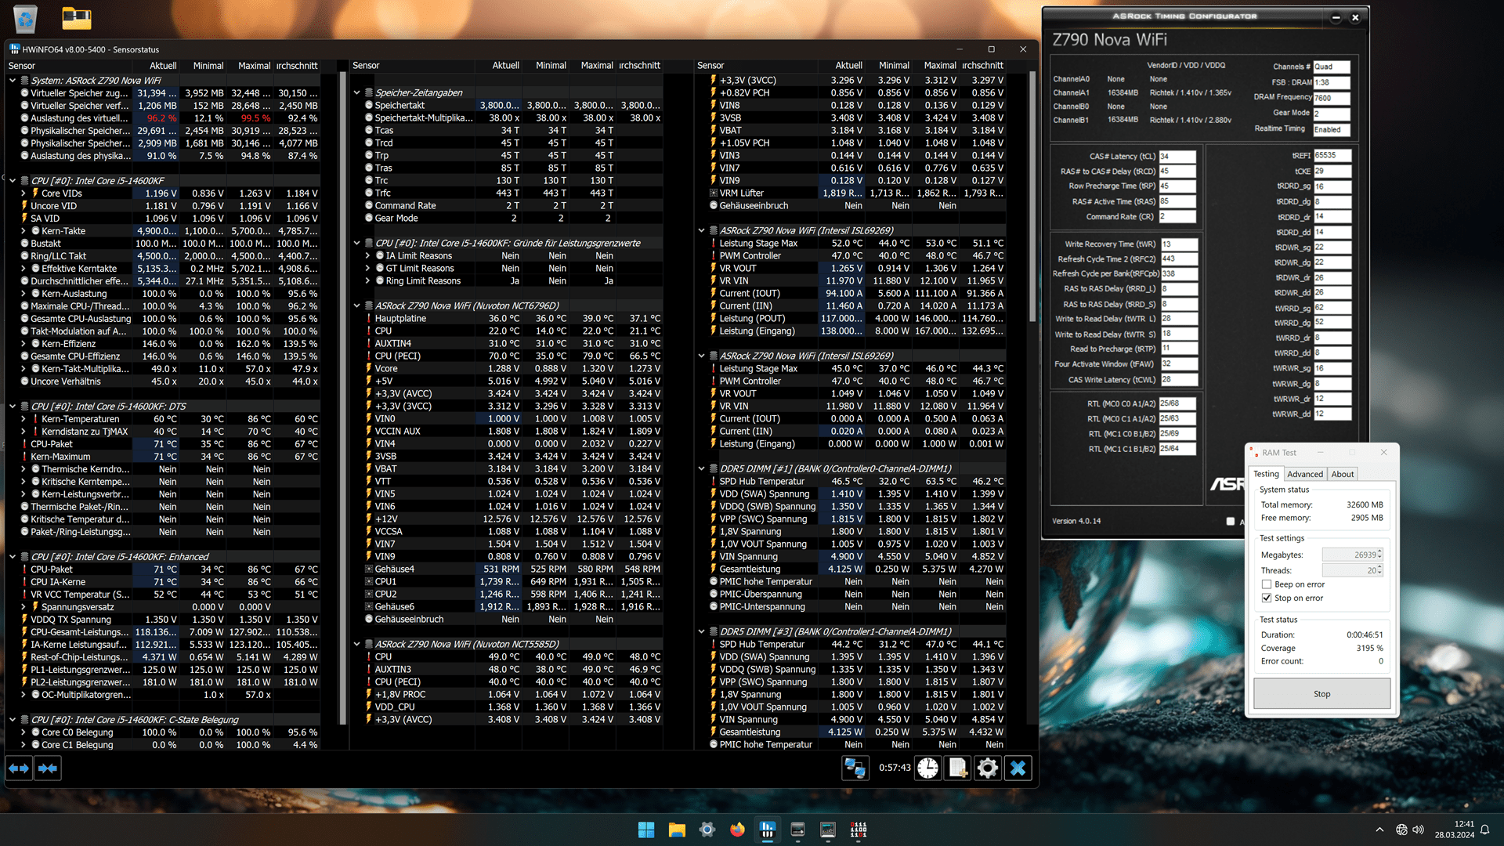Collapse the DDR5 DIMM [#1] group
Viewport: 1504px width, 846px height.
(702, 468)
